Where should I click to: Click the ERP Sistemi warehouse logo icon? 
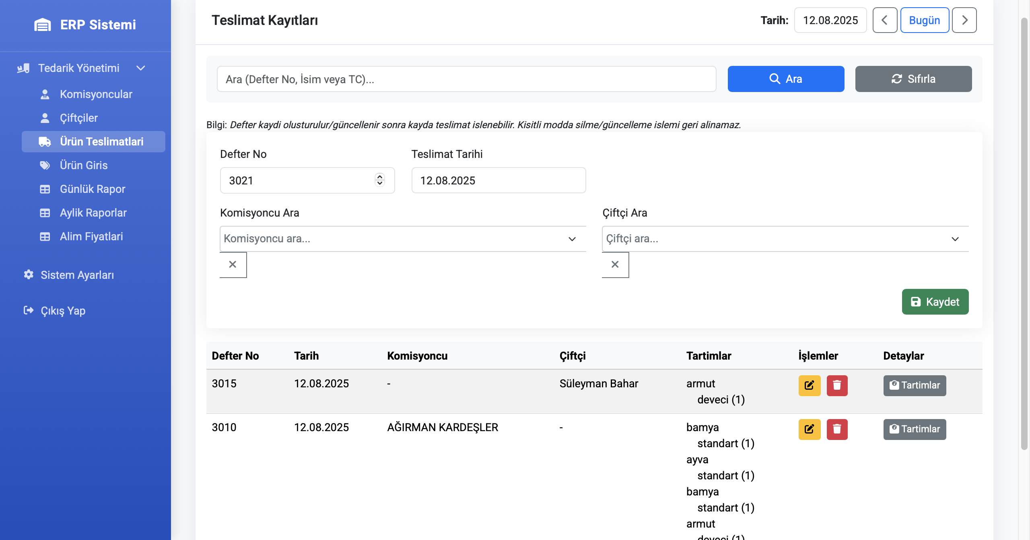(x=43, y=25)
